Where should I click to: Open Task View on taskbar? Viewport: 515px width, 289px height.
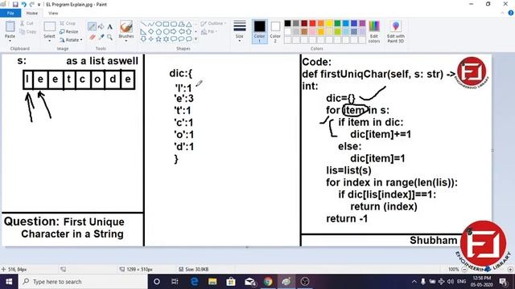175,282
